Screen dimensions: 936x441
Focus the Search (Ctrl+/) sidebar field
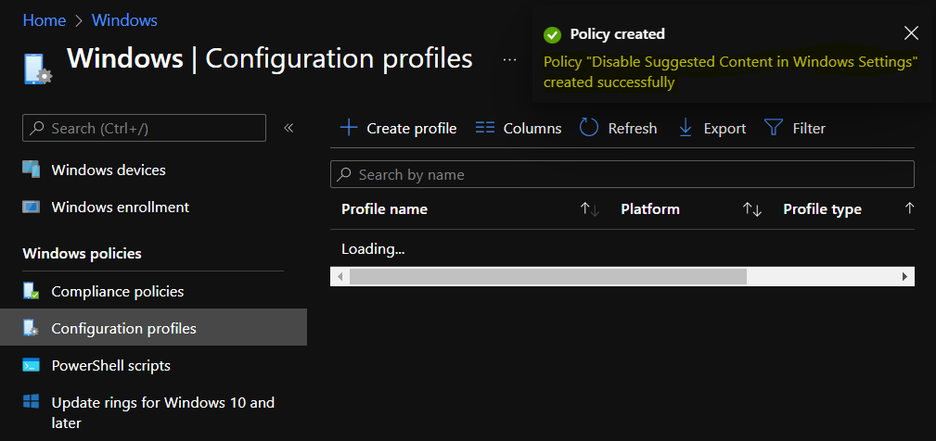[x=144, y=128]
